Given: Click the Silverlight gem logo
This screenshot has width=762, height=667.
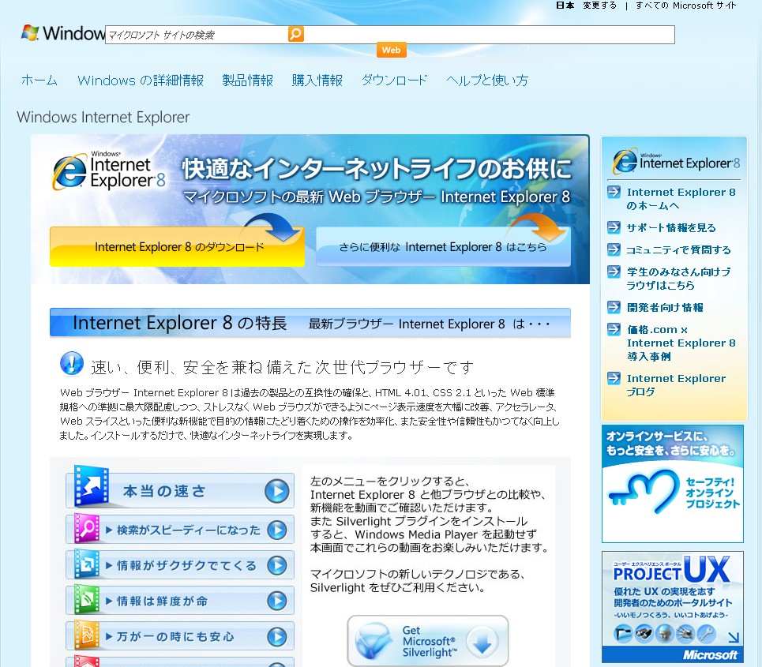Looking at the screenshot, I should click(x=373, y=640).
